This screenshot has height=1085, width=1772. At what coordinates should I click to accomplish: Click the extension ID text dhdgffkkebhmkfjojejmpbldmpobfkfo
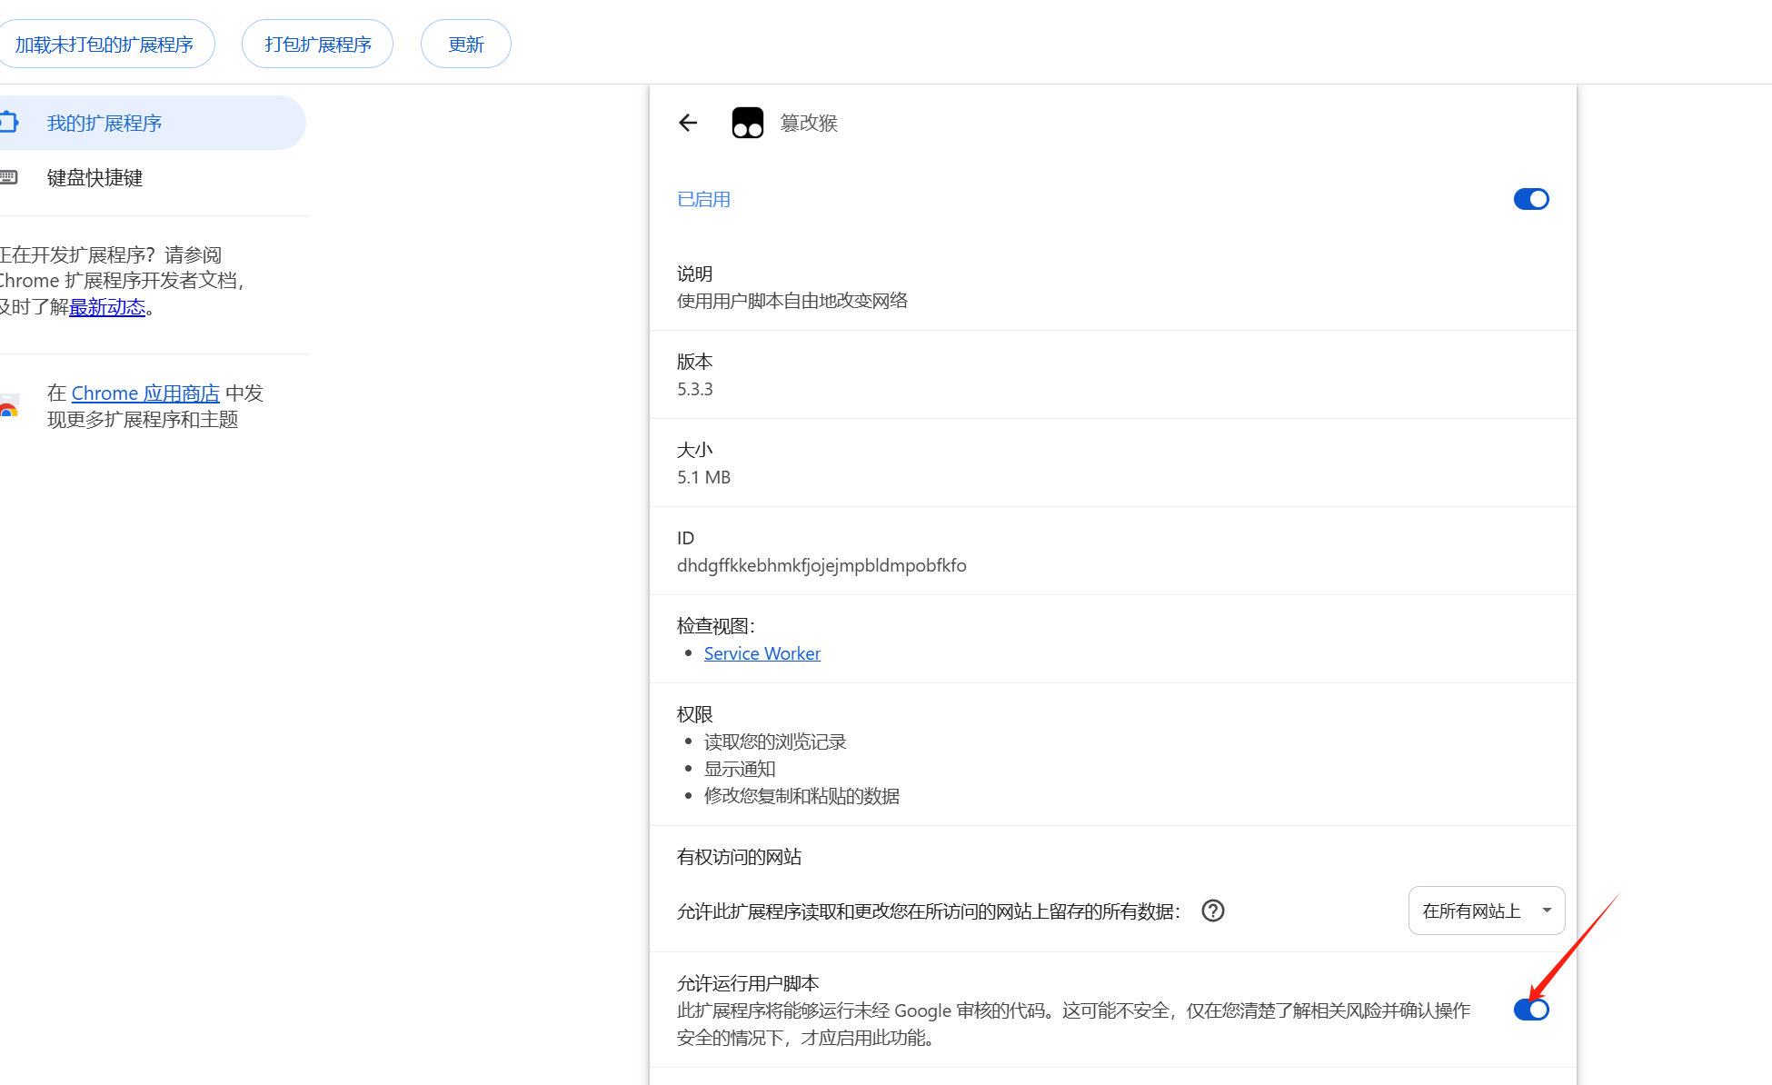coord(821,565)
